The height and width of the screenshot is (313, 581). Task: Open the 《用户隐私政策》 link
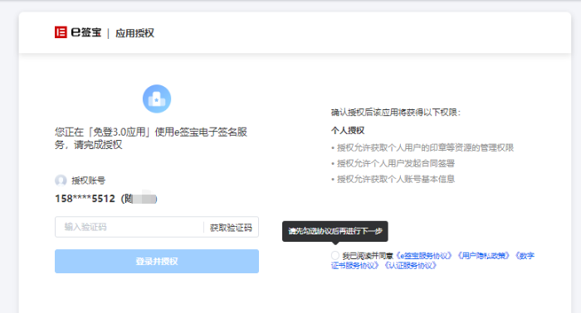484,256
